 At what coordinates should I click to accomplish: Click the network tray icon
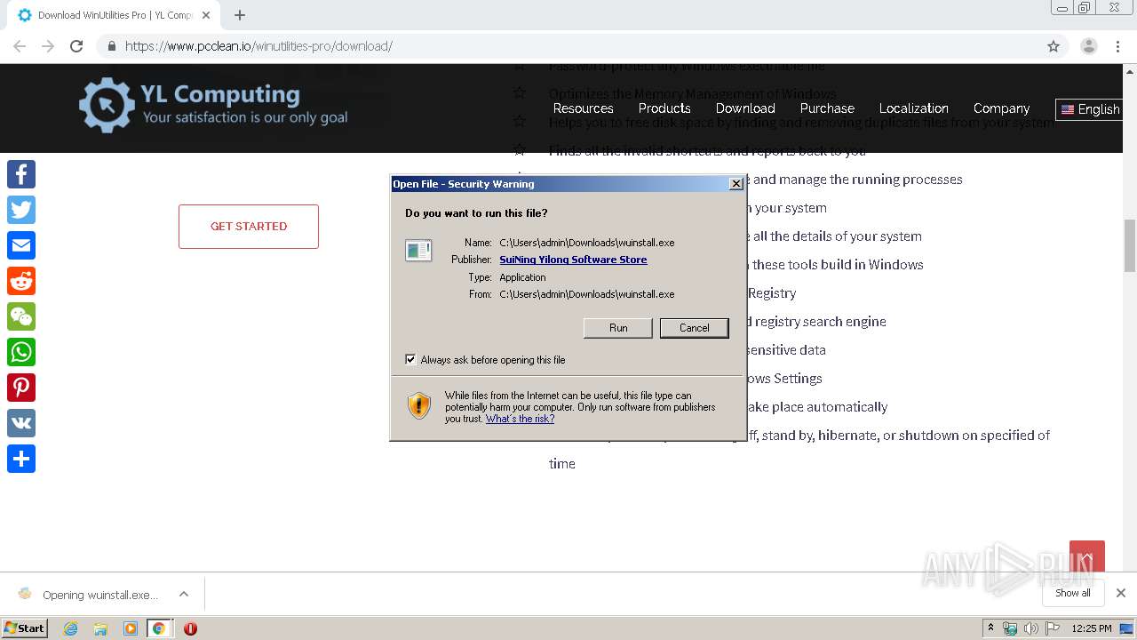click(x=1010, y=628)
